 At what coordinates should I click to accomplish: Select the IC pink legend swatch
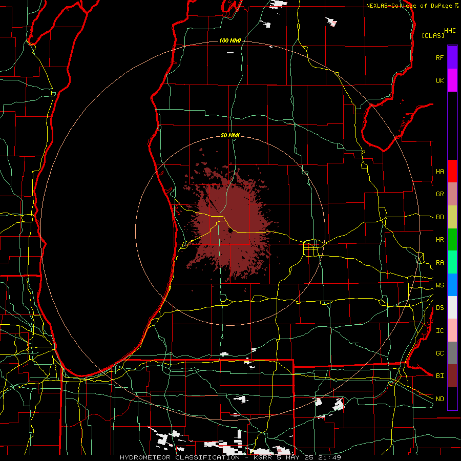[x=452, y=330]
